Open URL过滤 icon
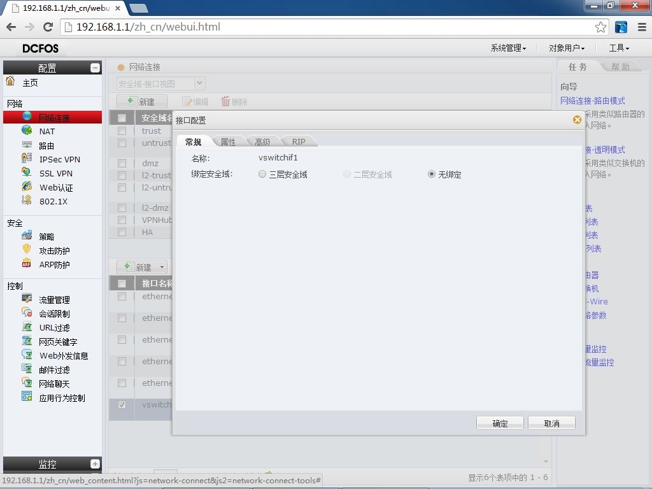This screenshot has height=489, width=652. (27, 327)
